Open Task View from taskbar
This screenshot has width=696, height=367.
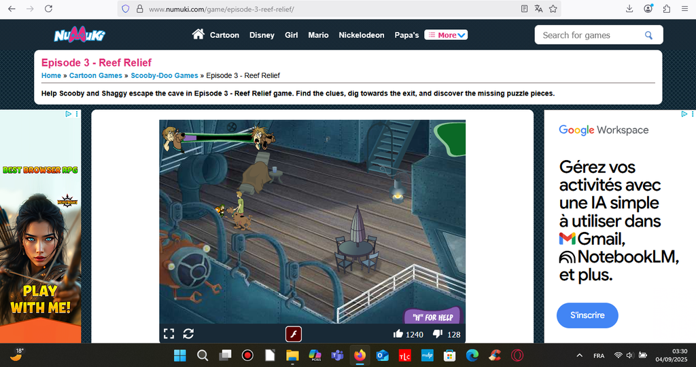225,355
